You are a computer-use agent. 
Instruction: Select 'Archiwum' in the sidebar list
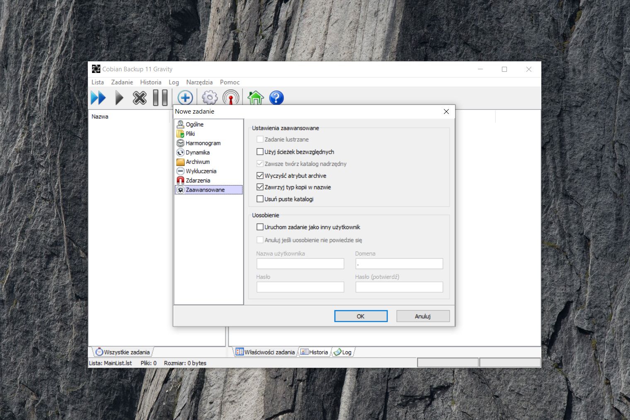click(197, 162)
